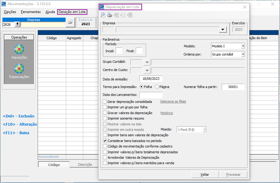Click the Imprimir em outra moeda checkbox
The width and height of the screenshot is (280, 183).
coord(105,130)
